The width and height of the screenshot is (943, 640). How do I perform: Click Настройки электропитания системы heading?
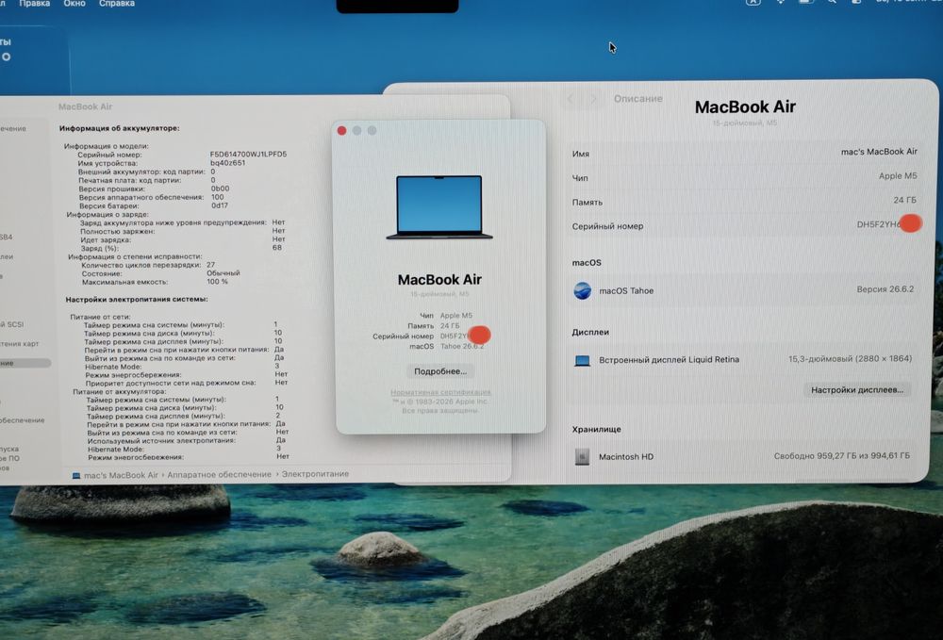point(137,299)
